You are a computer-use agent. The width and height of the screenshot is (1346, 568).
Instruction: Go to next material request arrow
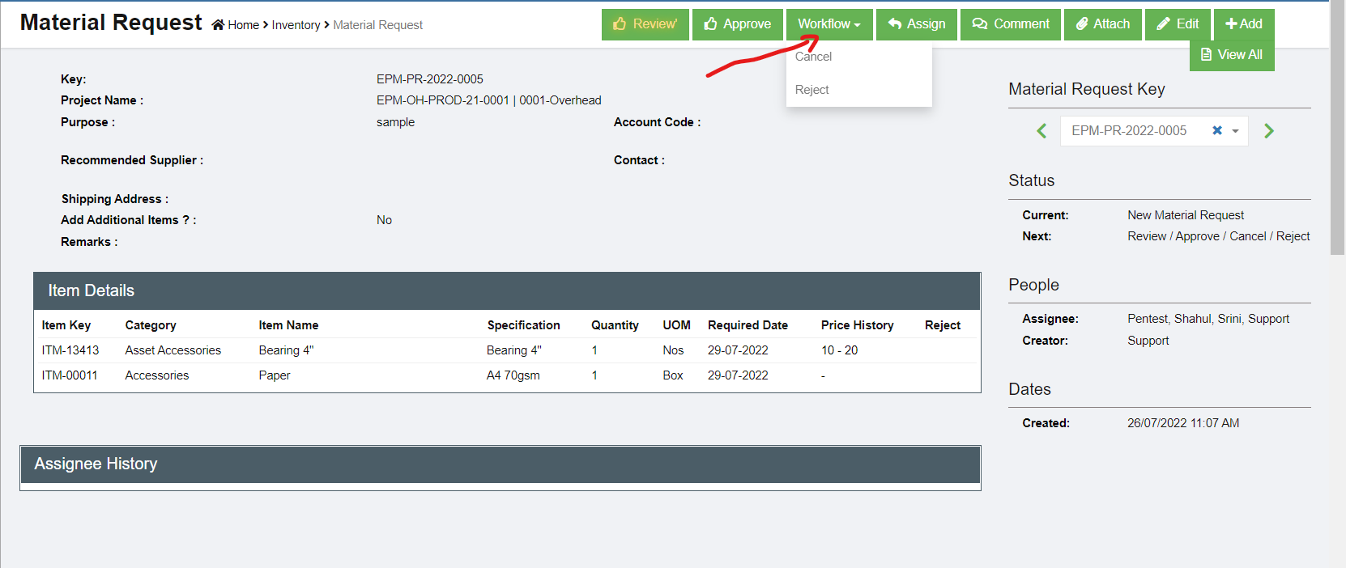1269,131
